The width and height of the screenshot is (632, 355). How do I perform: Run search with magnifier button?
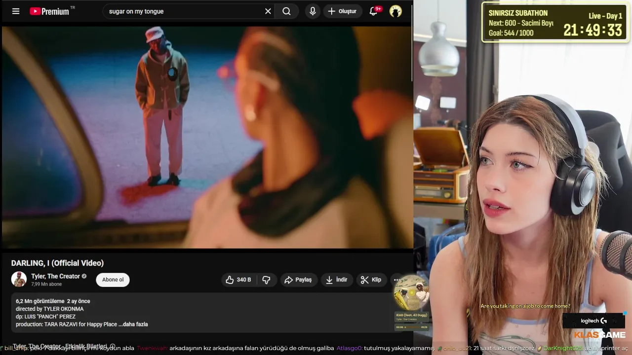[x=286, y=11]
